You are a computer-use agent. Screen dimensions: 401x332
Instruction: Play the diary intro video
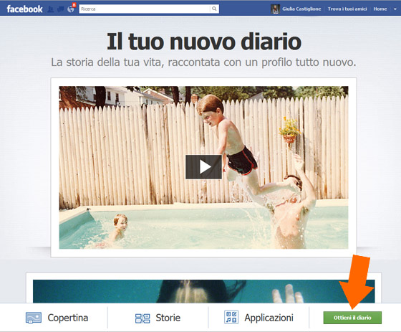[x=203, y=167]
